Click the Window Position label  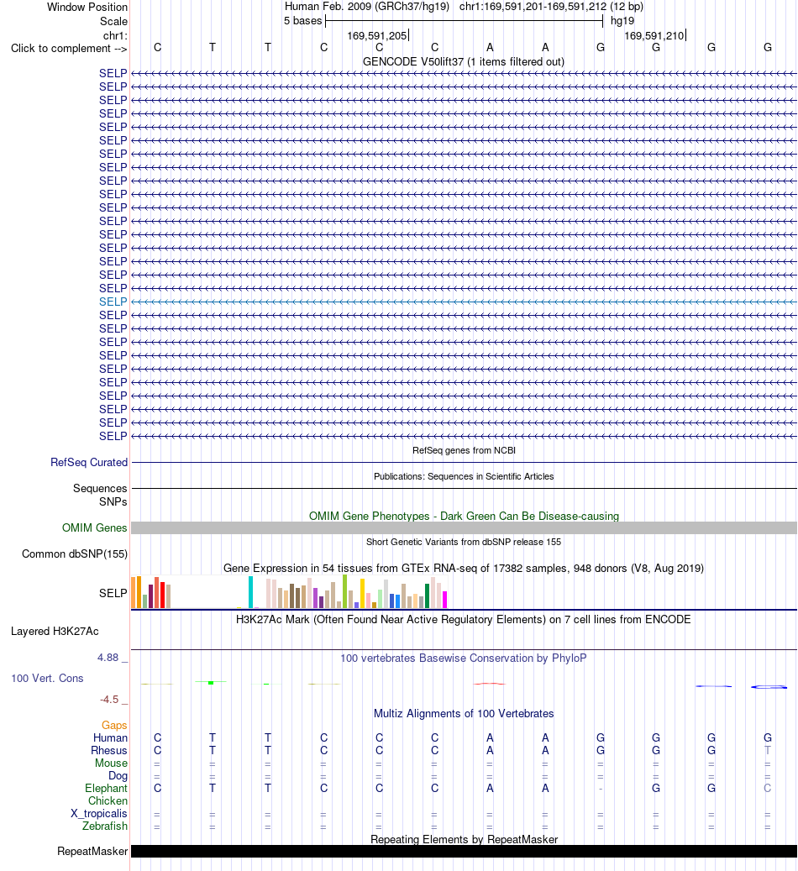87,8
